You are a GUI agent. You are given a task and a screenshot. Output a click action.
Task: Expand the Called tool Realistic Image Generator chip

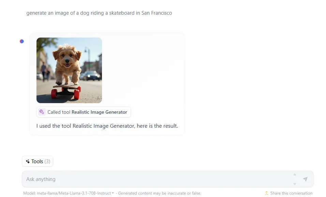click(x=84, y=112)
